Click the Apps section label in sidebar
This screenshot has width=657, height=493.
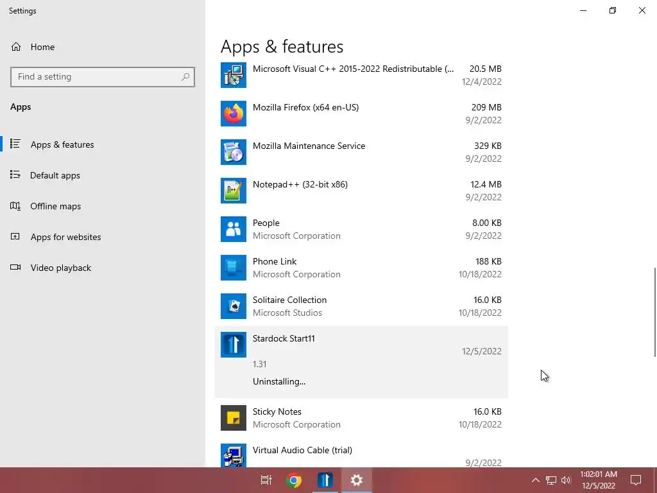(x=21, y=107)
